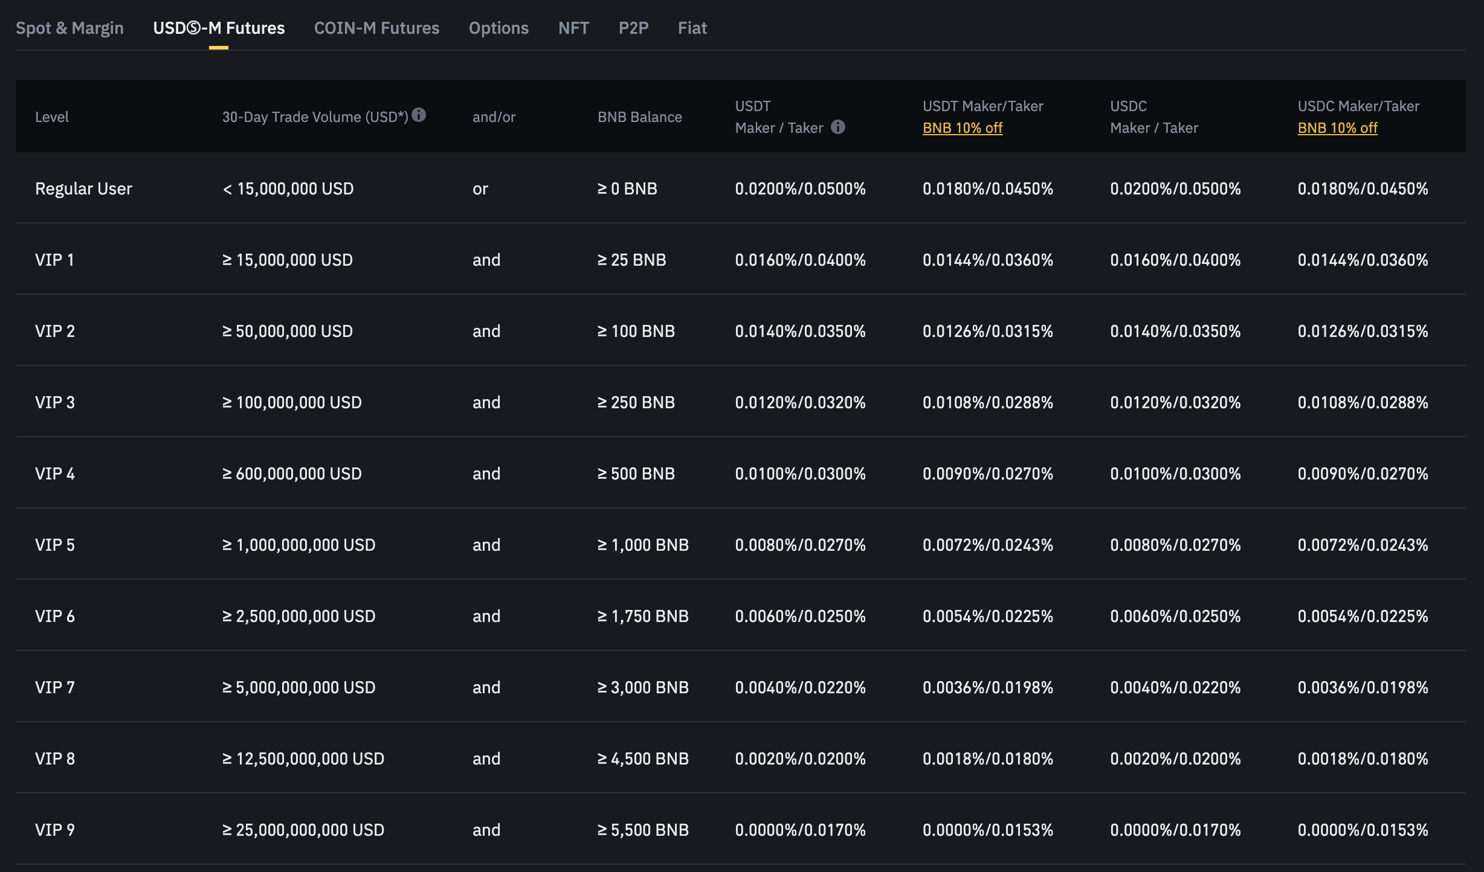Click the '< 15,000,000 USD' volume cell
This screenshot has width=1484, height=872.
click(x=288, y=188)
